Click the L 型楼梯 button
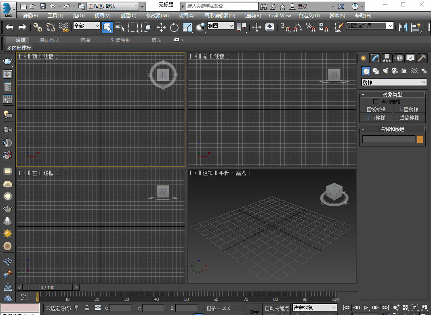The image size is (431, 315). (409, 109)
